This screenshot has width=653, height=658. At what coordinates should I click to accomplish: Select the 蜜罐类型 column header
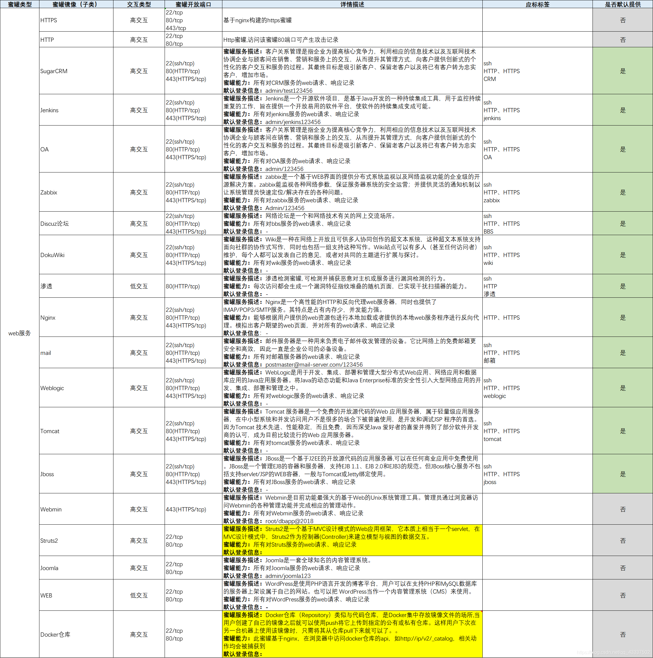(x=20, y=4)
